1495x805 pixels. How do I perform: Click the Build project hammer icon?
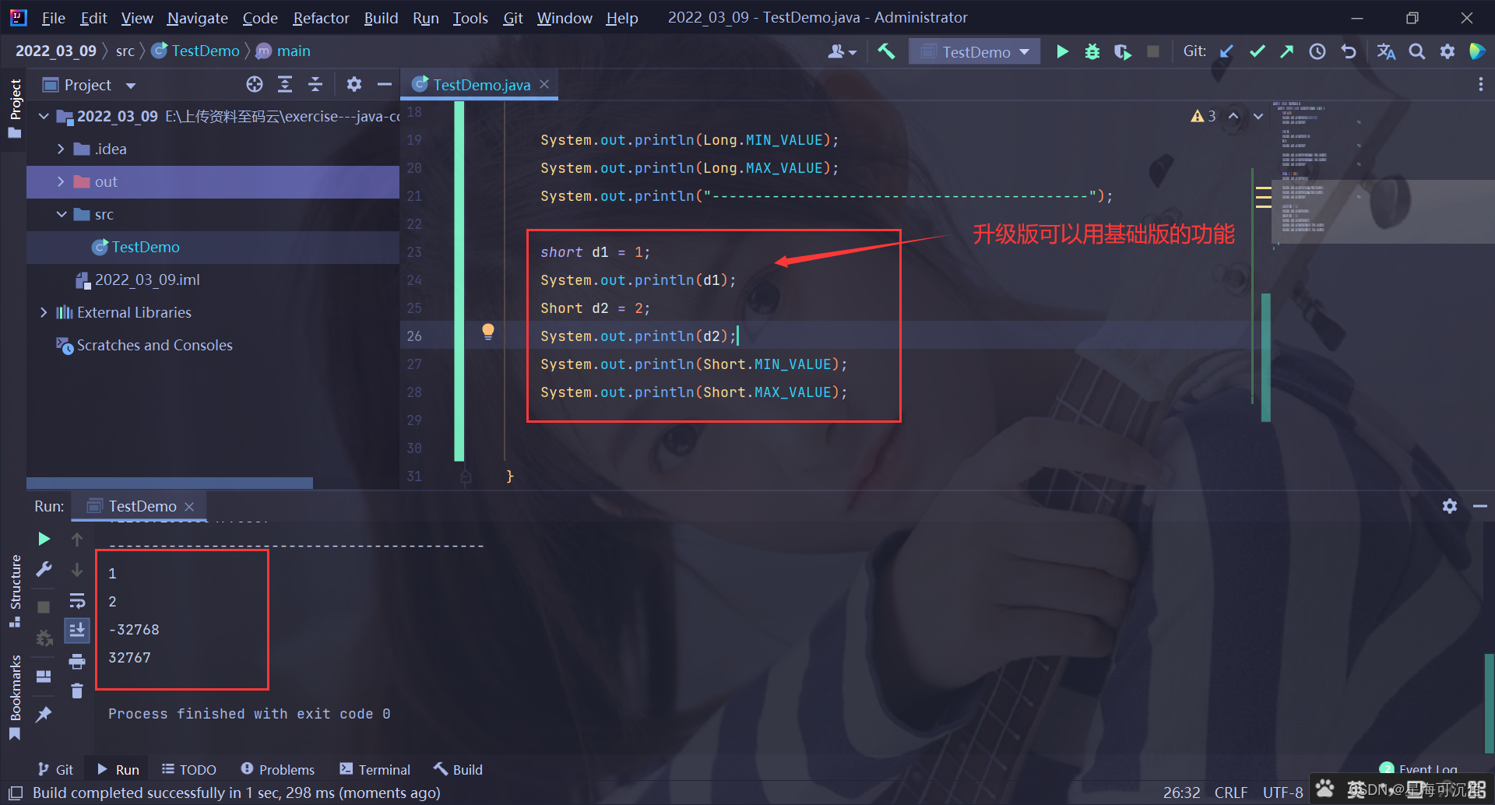pyautogui.click(x=886, y=51)
